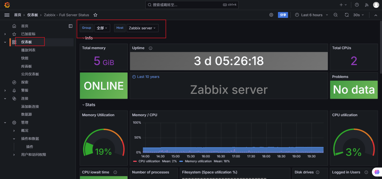Show the Logged in Users info icon

(366, 172)
